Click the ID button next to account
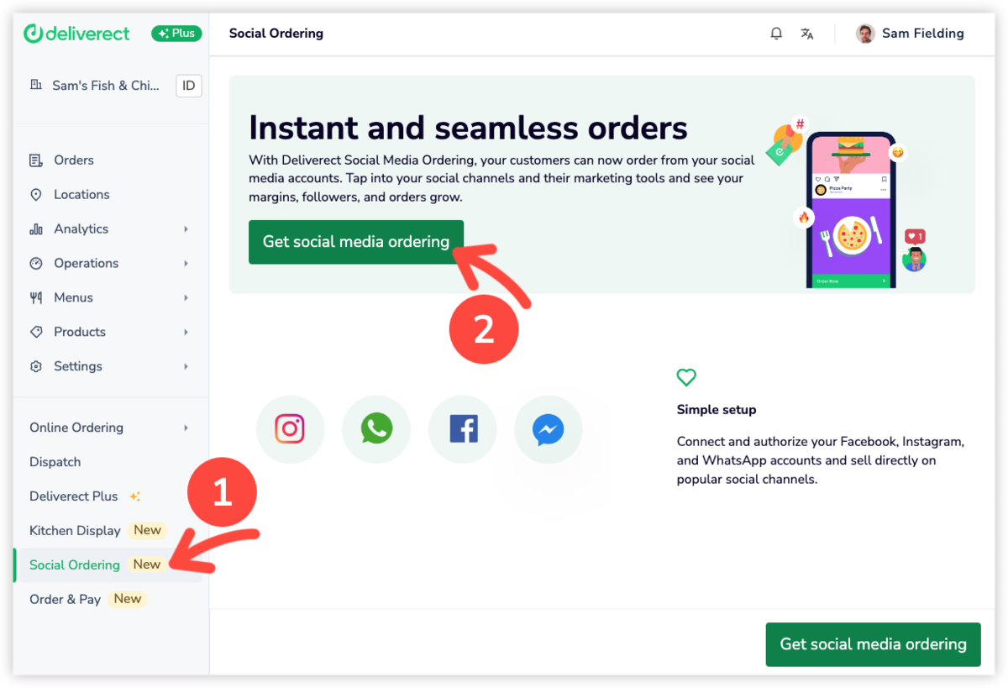Viewport: 1008px width, 688px height. pyautogui.click(x=189, y=86)
